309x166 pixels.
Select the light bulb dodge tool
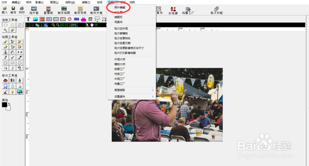point(12,92)
